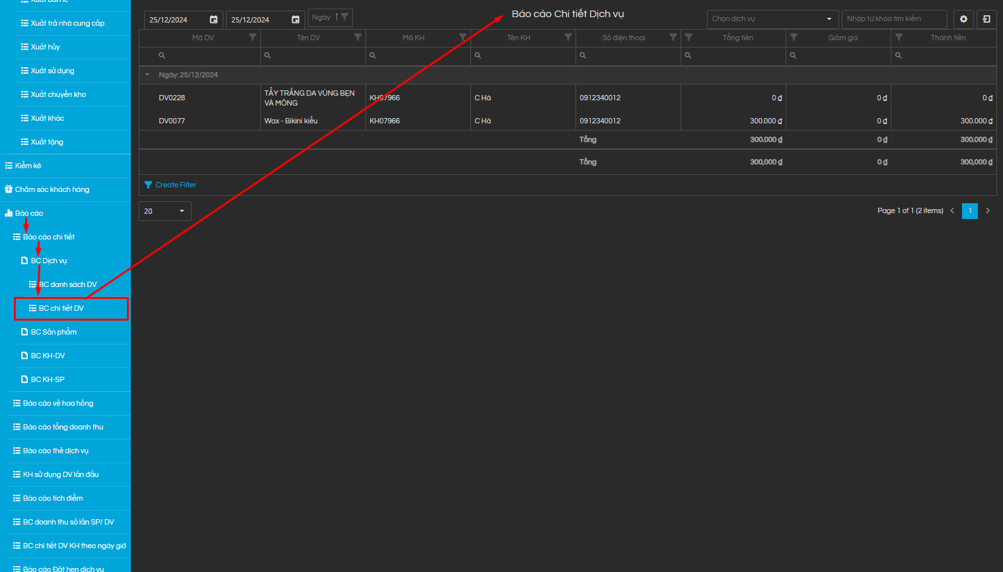Open filter on Số điện thoại column
The image size is (1003, 572).
click(673, 38)
